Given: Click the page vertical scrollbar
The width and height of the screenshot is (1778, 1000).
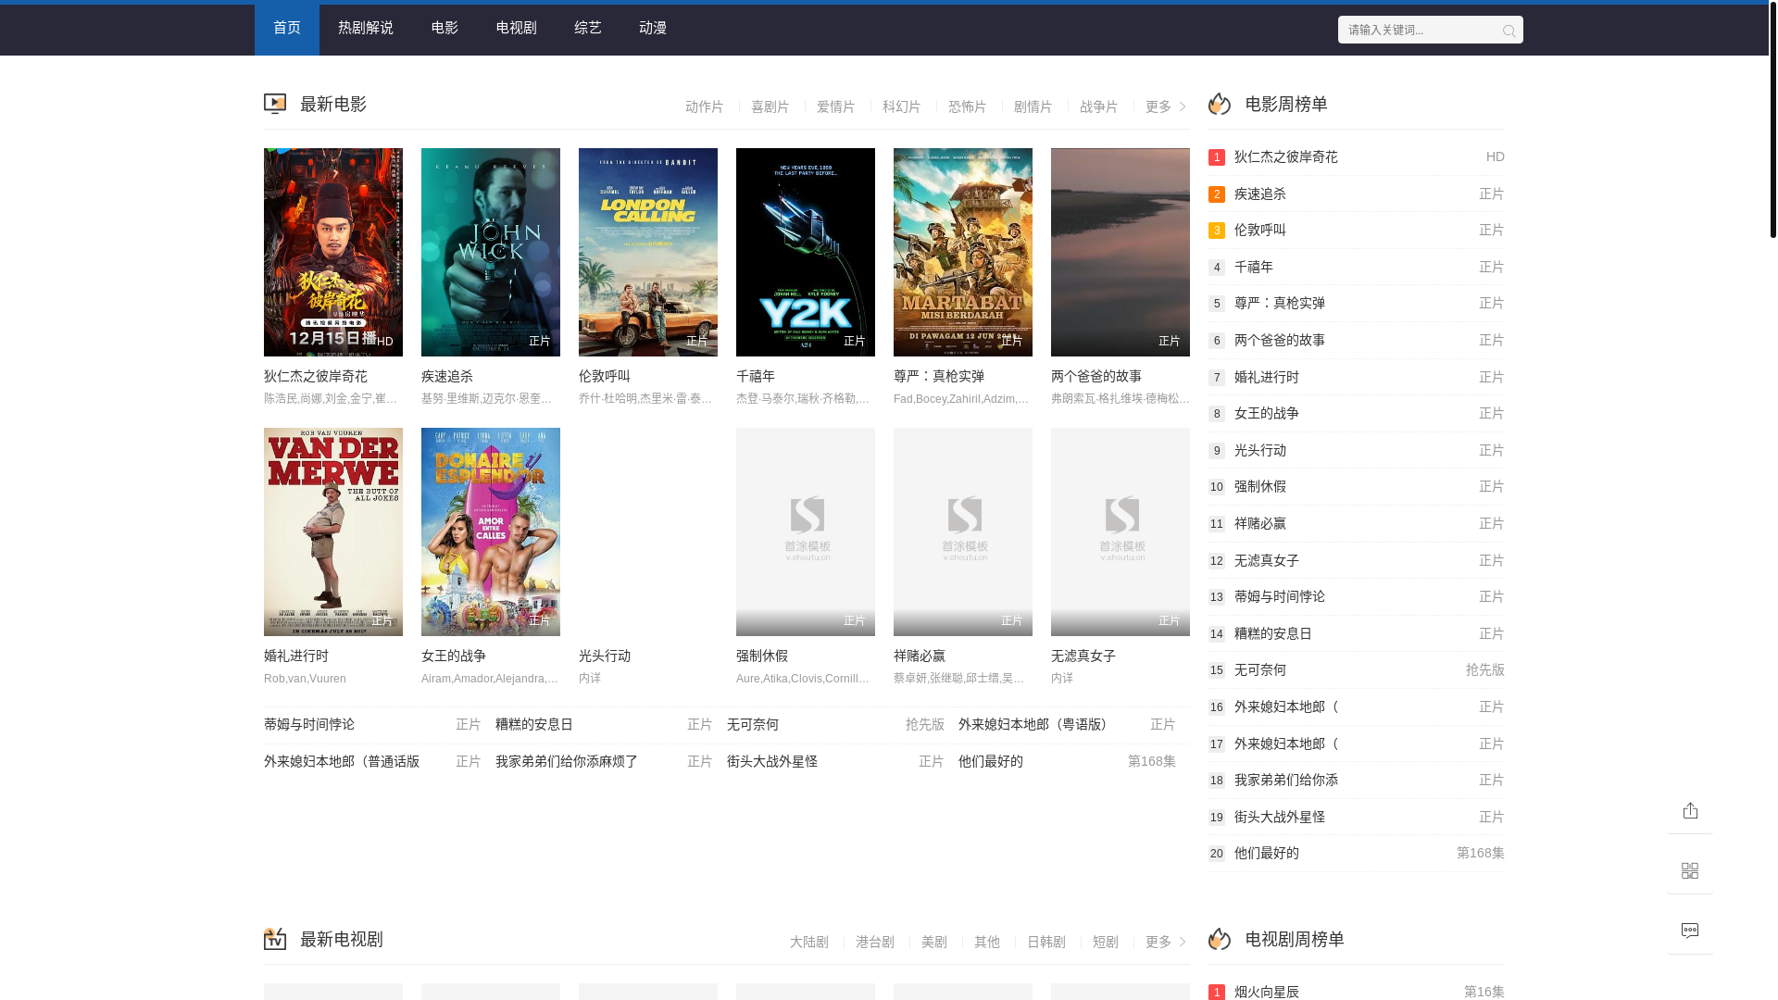Looking at the screenshot, I should coord(1772,120).
